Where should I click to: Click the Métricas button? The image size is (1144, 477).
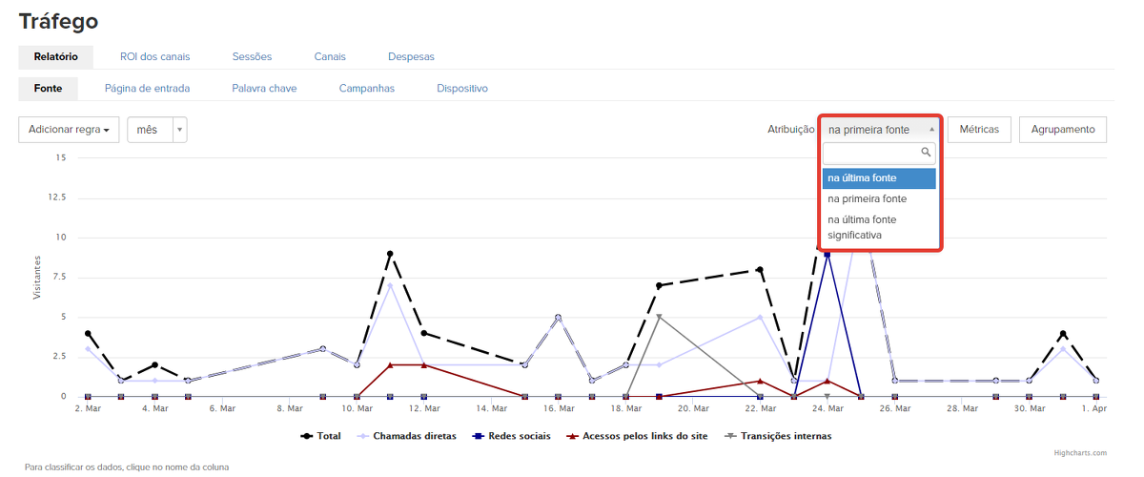point(979,130)
